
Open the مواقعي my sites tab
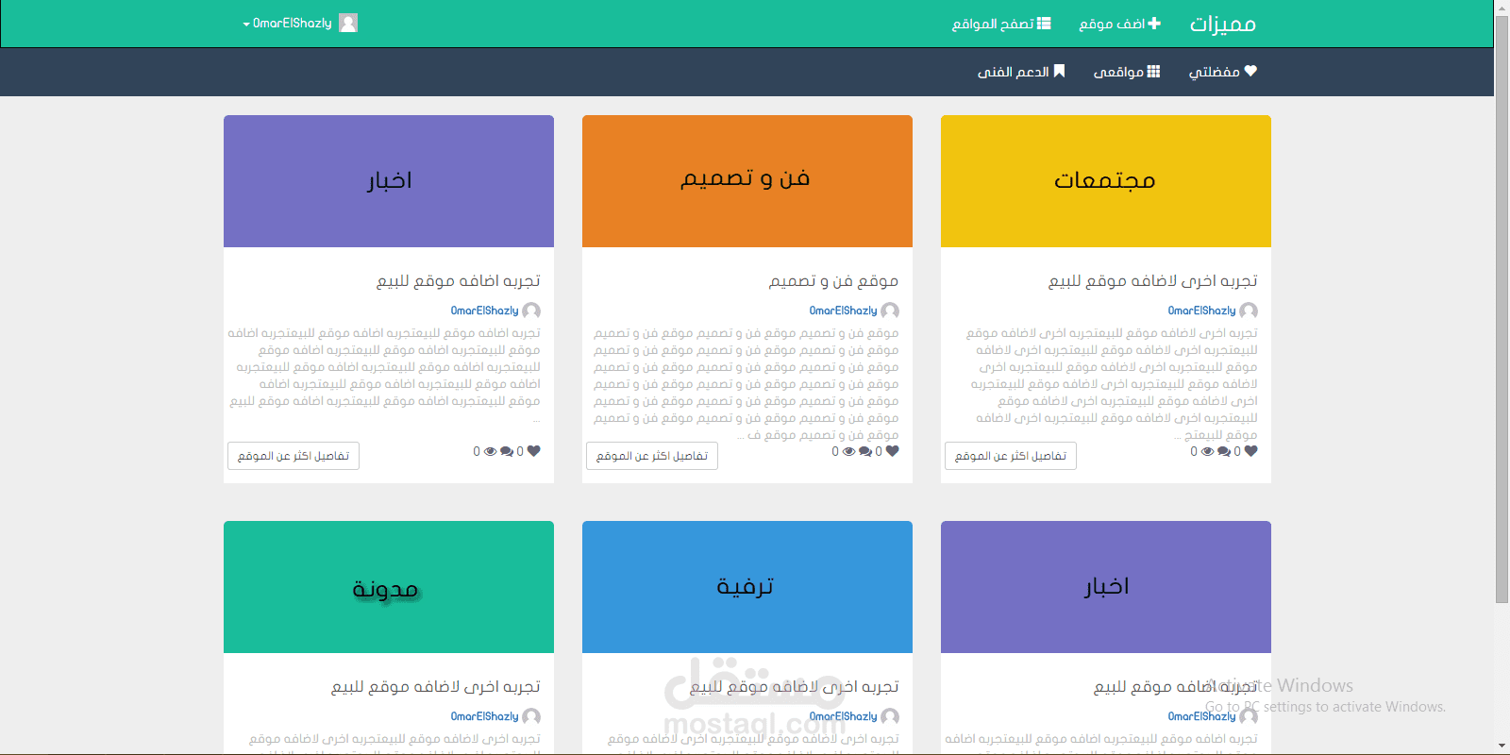tap(1127, 72)
